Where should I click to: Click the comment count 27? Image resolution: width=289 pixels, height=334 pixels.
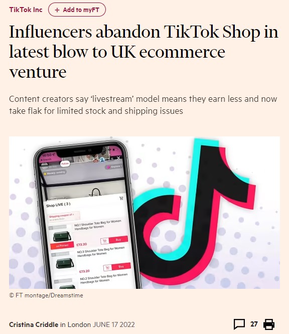[254, 324]
